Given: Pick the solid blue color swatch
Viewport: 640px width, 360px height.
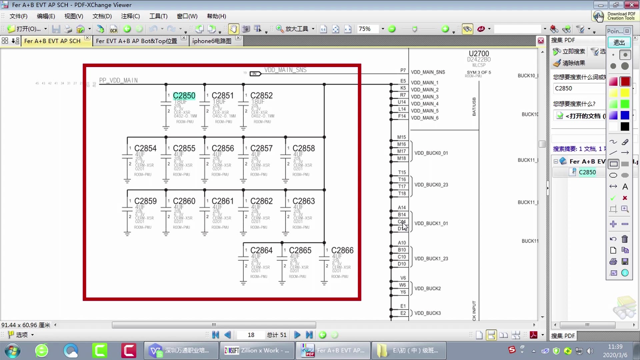Looking at the screenshot, I should pyautogui.click(x=625, y=115).
